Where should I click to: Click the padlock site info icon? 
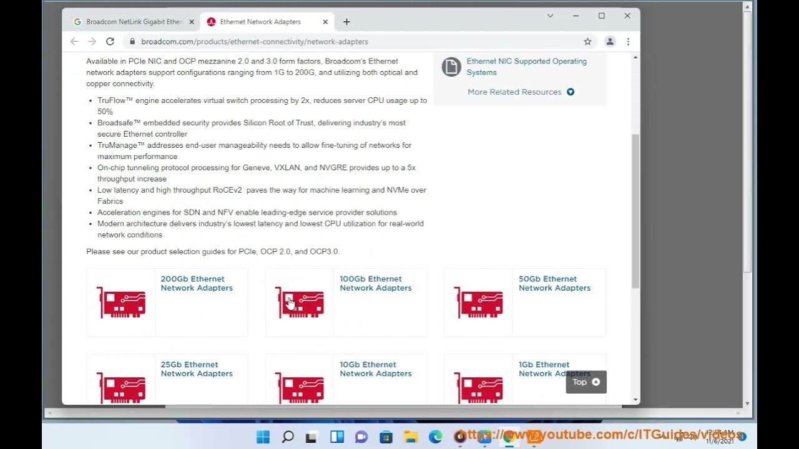(x=132, y=42)
